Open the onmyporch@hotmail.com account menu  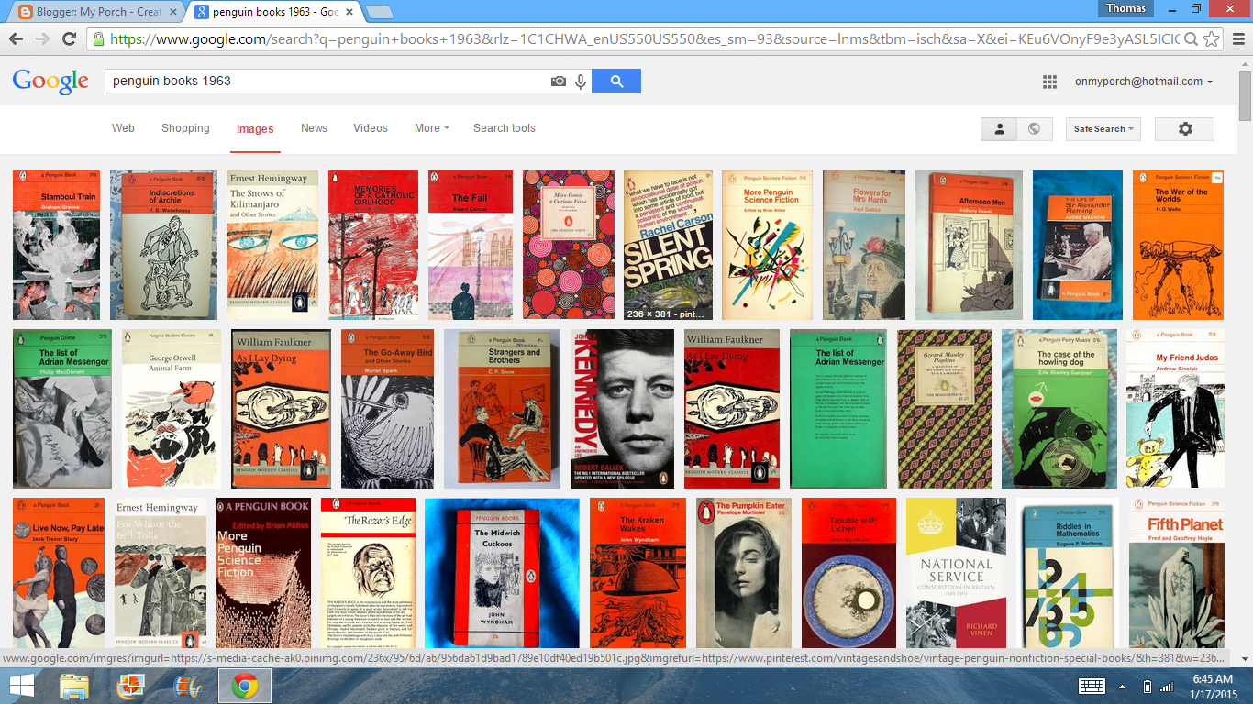click(1143, 82)
